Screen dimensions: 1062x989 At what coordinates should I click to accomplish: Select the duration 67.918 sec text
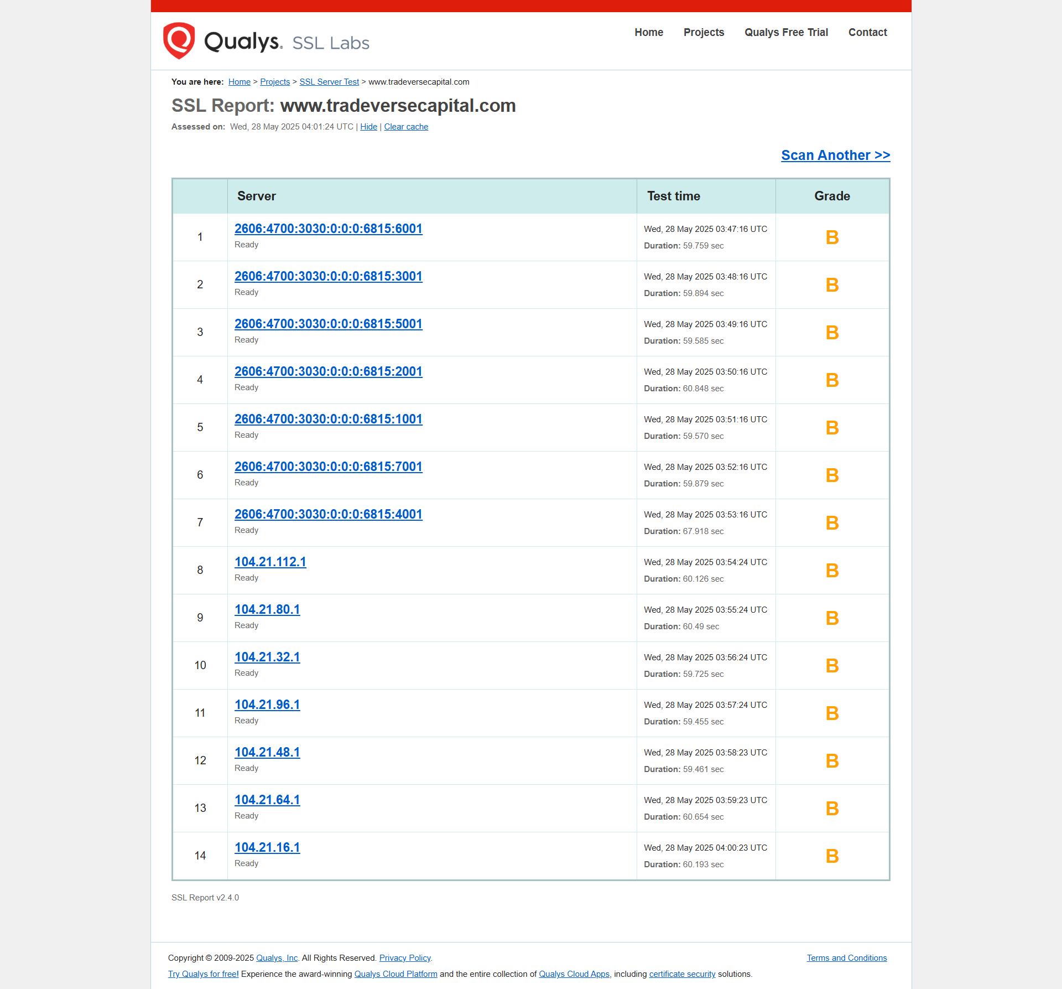tap(684, 531)
